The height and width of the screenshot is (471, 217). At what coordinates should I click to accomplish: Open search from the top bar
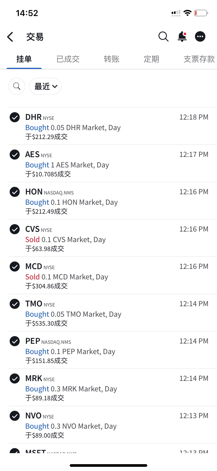point(164,37)
